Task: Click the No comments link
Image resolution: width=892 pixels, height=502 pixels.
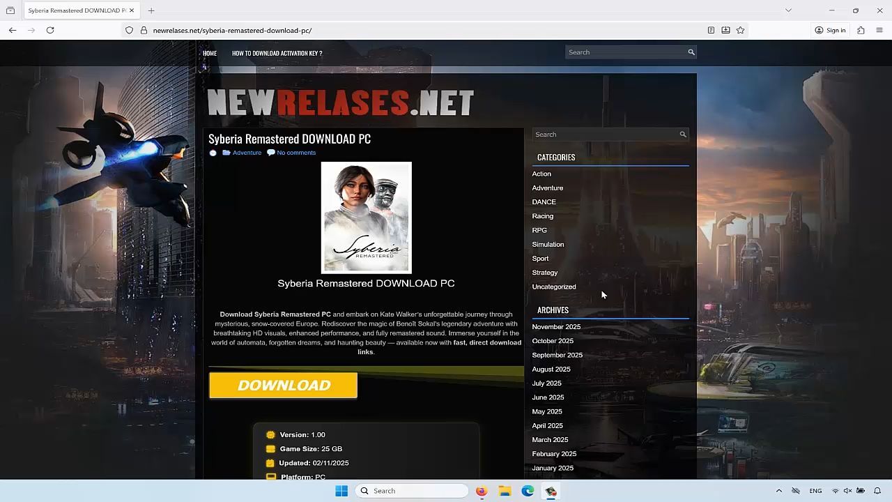Action: point(296,153)
